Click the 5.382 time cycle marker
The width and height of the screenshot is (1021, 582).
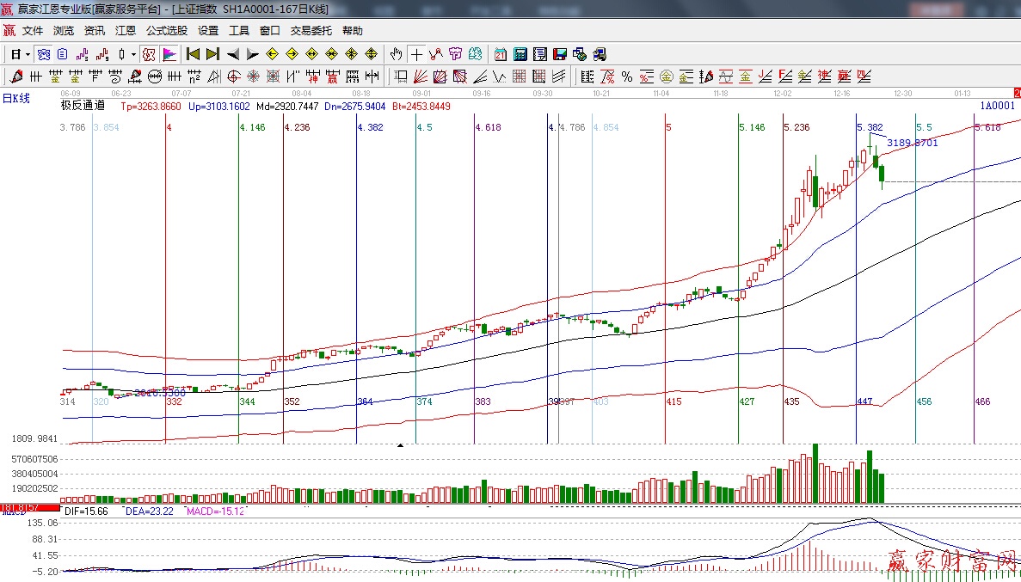(x=869, y=127)
